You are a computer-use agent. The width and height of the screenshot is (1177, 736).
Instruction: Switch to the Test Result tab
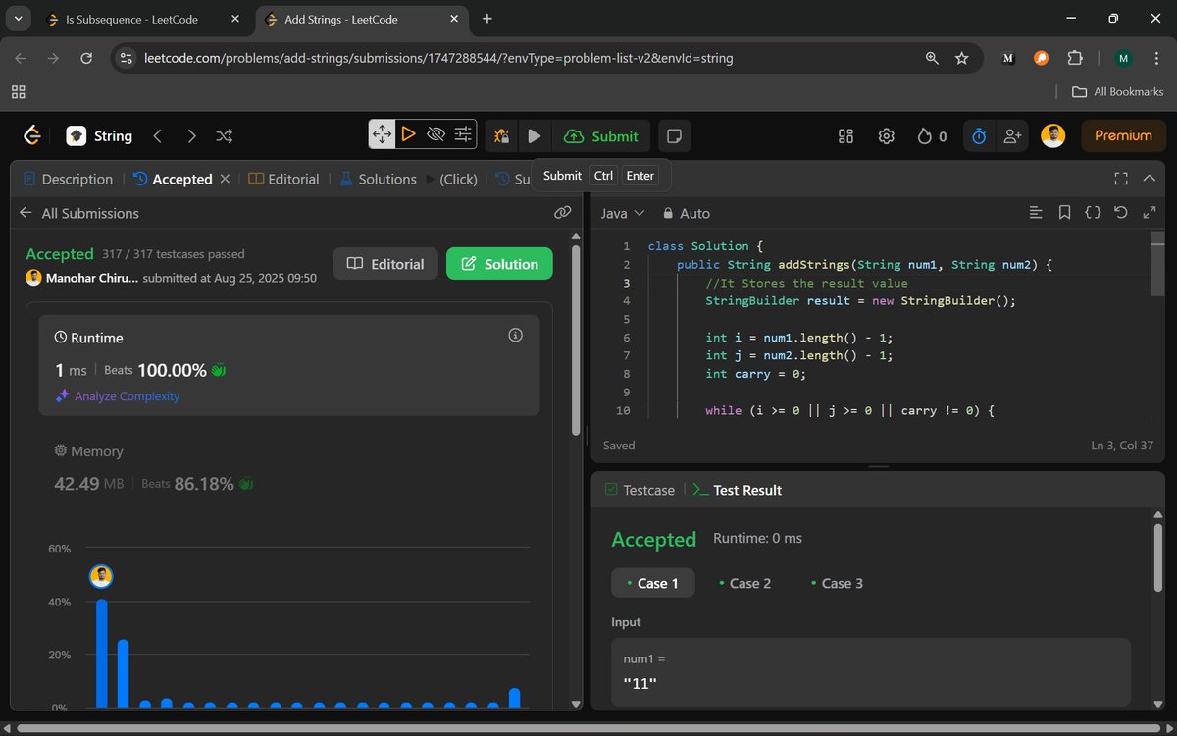point(737,490)
